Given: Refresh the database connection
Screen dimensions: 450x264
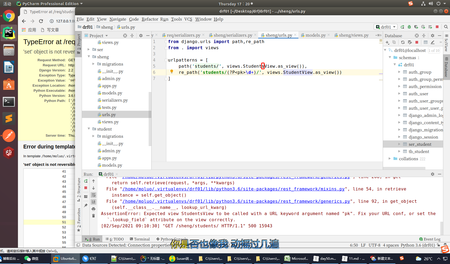Looking at the screenshot, I should click(x=403, y=43).
